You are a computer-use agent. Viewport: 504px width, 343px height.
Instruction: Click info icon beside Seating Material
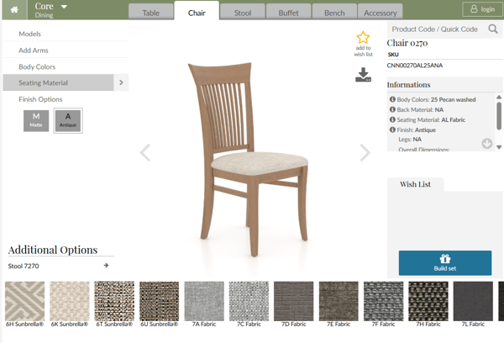pyautogui.click(x=392, y=119)
